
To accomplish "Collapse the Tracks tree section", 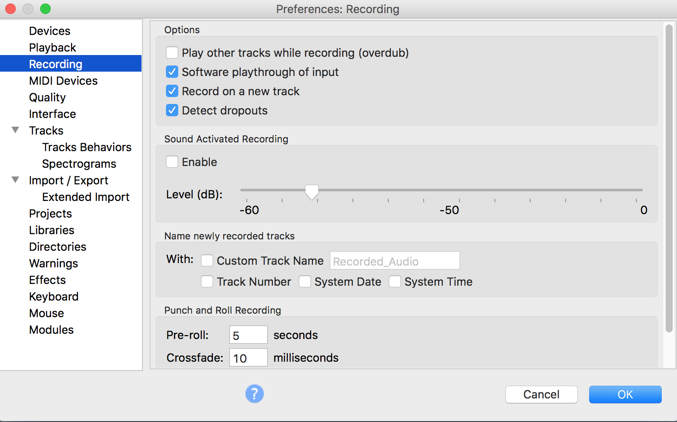I will pyautogui.click(x=16, y=130).
